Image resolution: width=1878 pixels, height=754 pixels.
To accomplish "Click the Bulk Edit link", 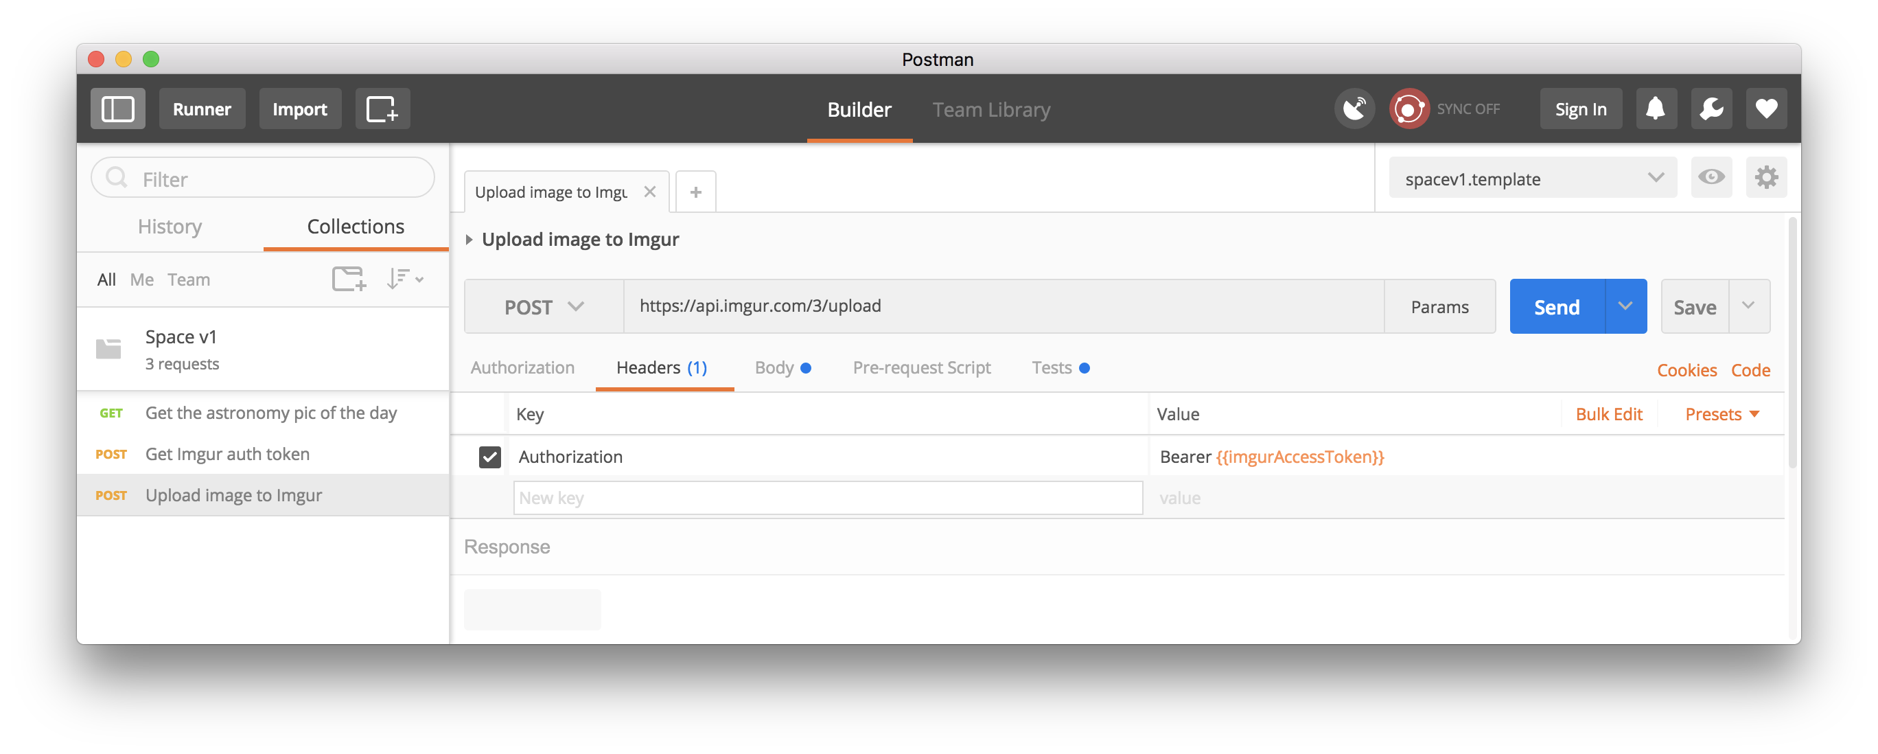I will click(1608, 415).
